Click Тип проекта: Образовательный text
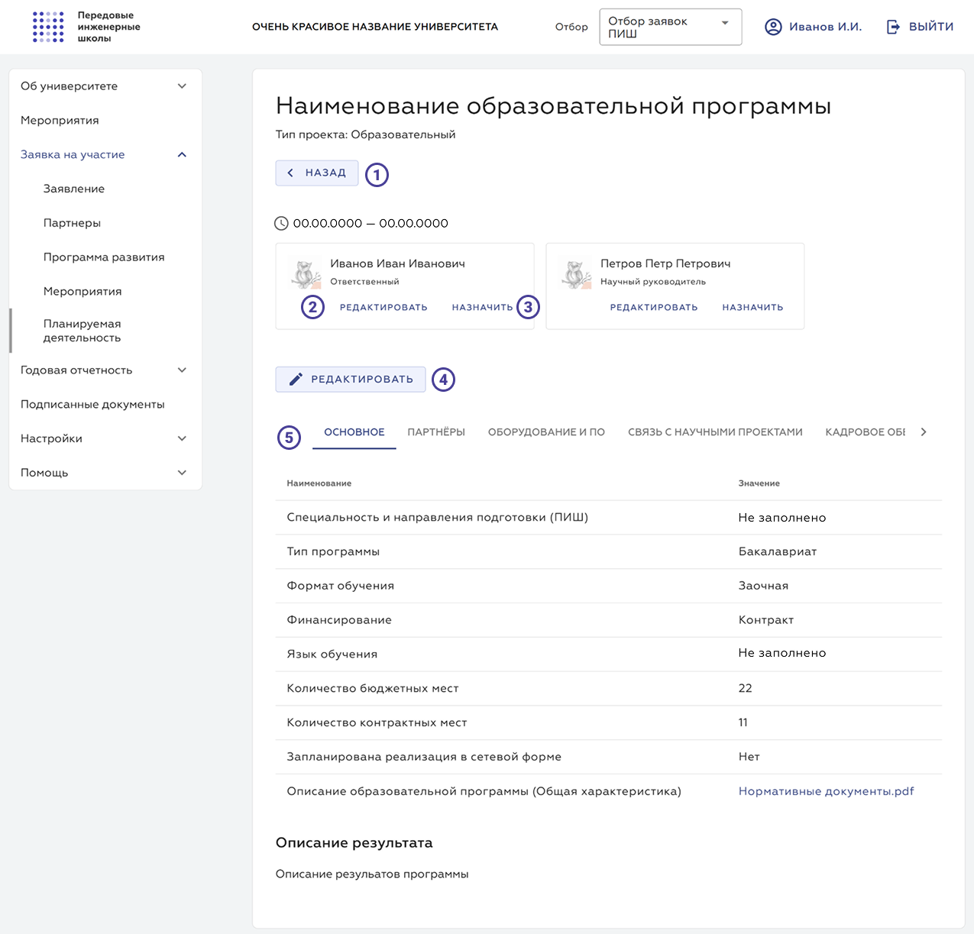Screen dimensions: 974x934 pos(365,134)
